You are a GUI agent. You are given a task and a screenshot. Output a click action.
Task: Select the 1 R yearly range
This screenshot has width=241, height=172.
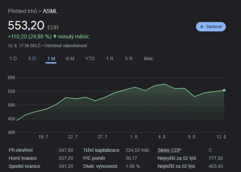(110, 59)
